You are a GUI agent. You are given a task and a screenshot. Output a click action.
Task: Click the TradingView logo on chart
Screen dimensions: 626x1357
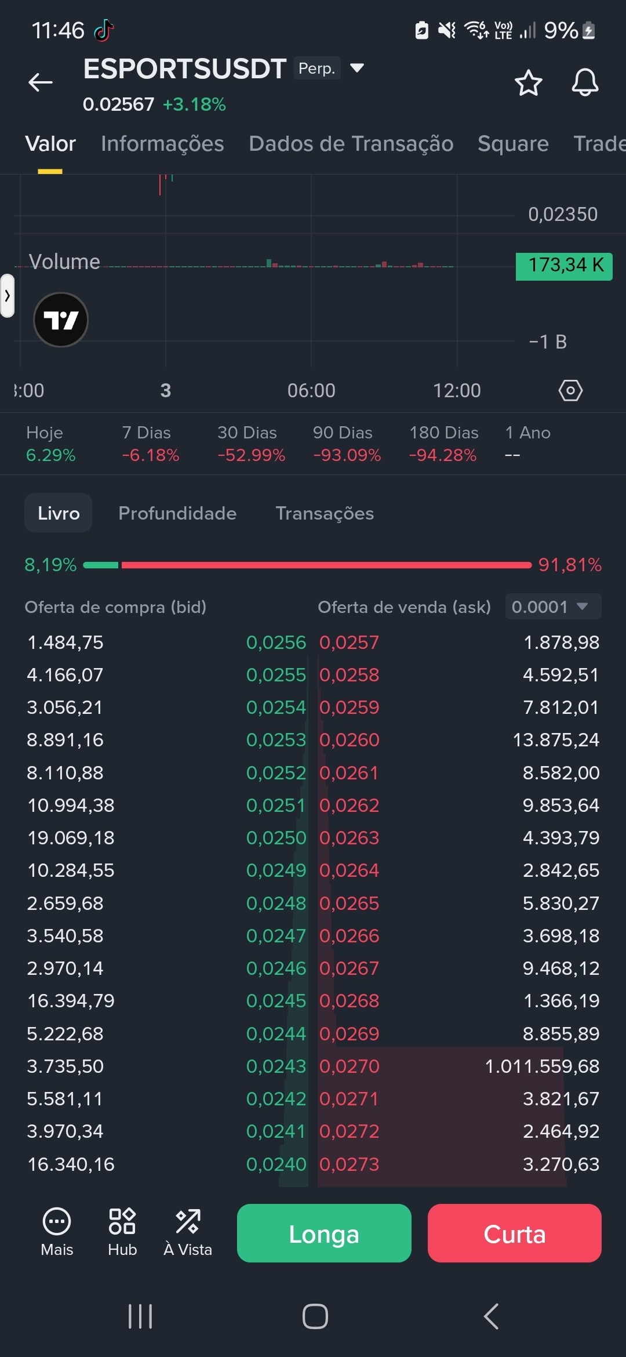61,320
